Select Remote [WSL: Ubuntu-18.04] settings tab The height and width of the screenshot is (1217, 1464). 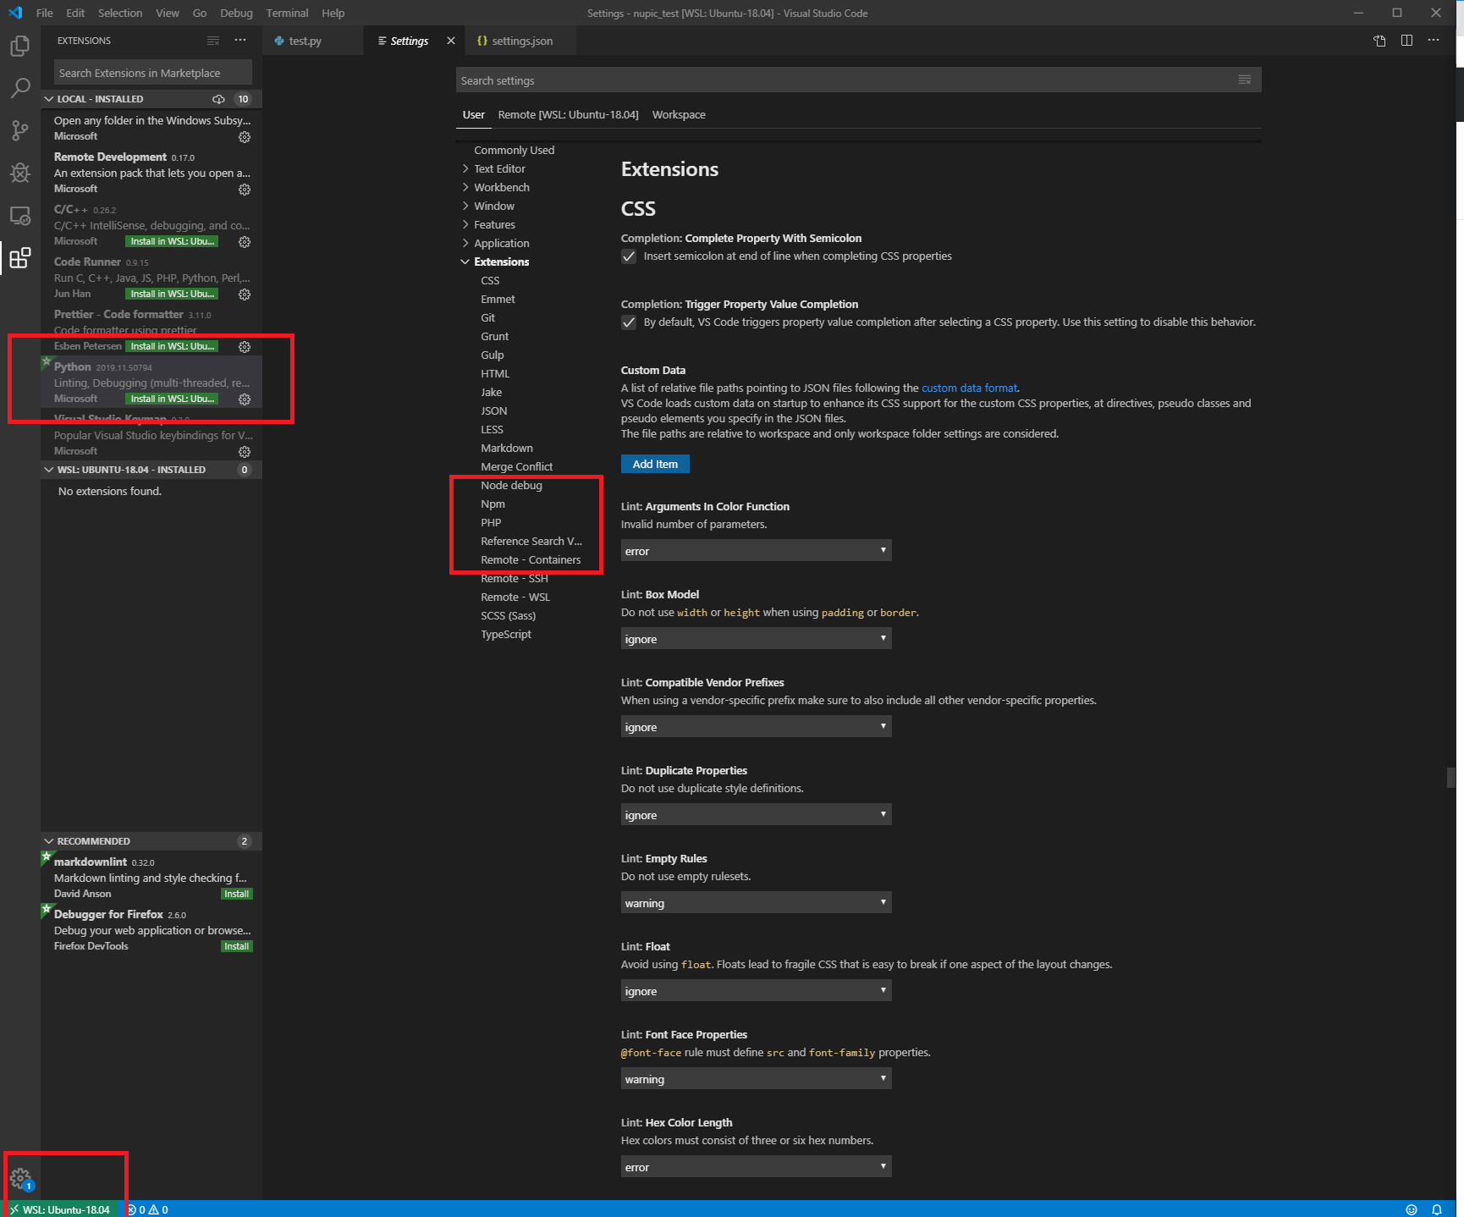[568, 115]
